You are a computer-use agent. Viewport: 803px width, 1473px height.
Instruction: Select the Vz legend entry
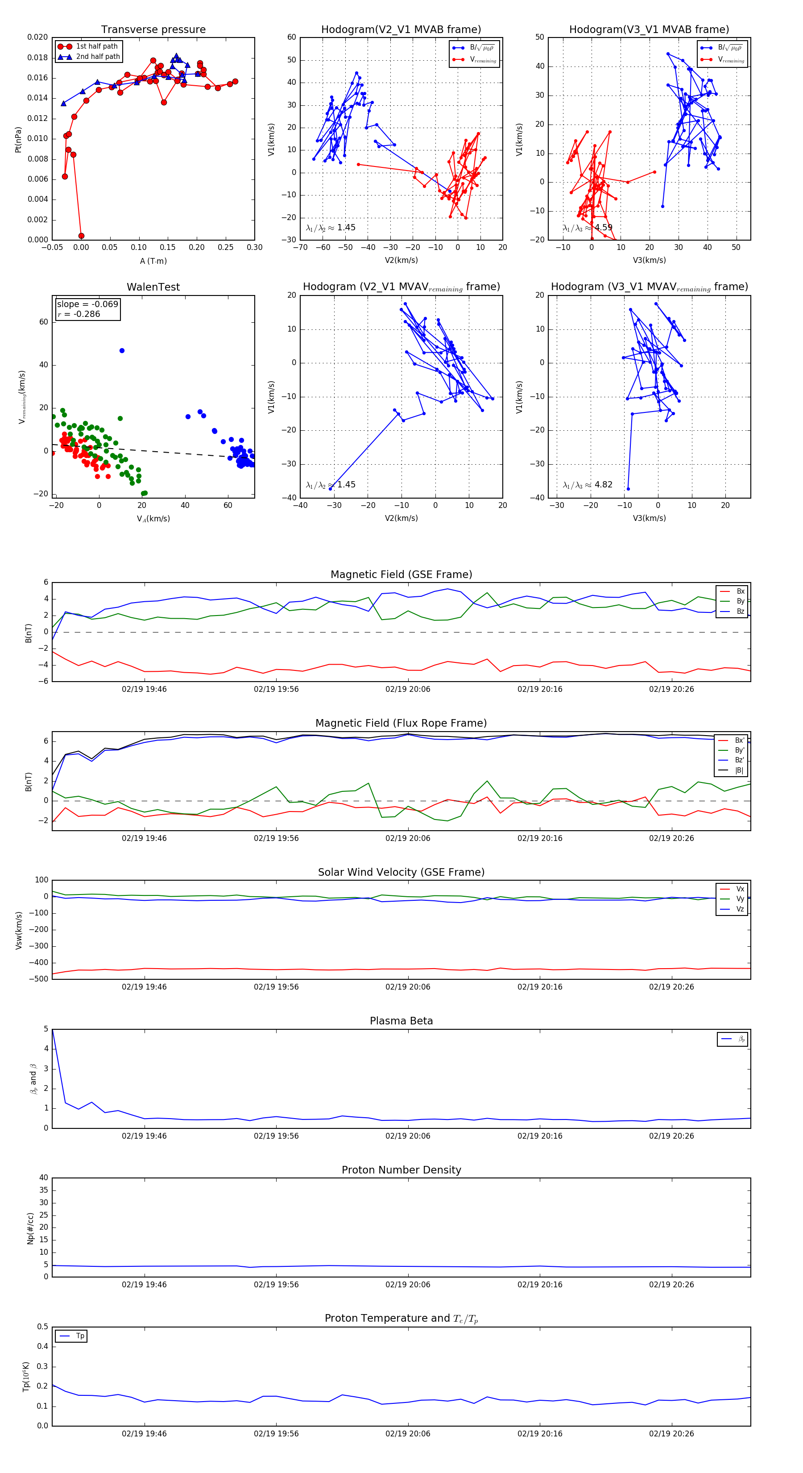click(732, 909)
